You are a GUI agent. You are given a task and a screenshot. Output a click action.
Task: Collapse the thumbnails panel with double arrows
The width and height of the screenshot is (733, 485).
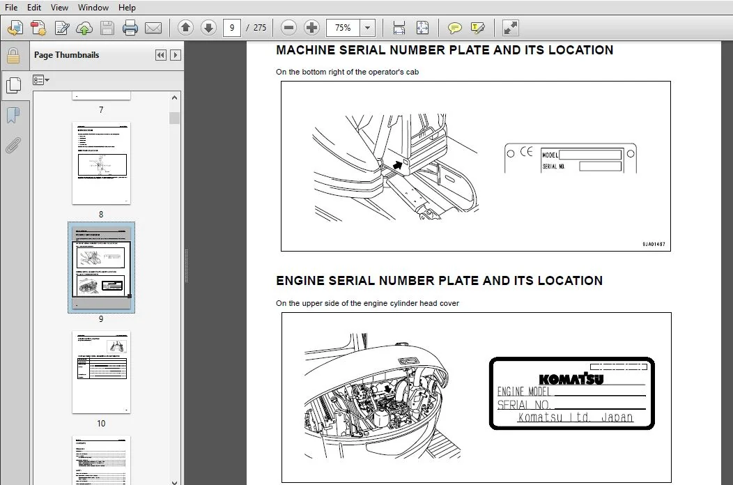(x=160, y=55)
